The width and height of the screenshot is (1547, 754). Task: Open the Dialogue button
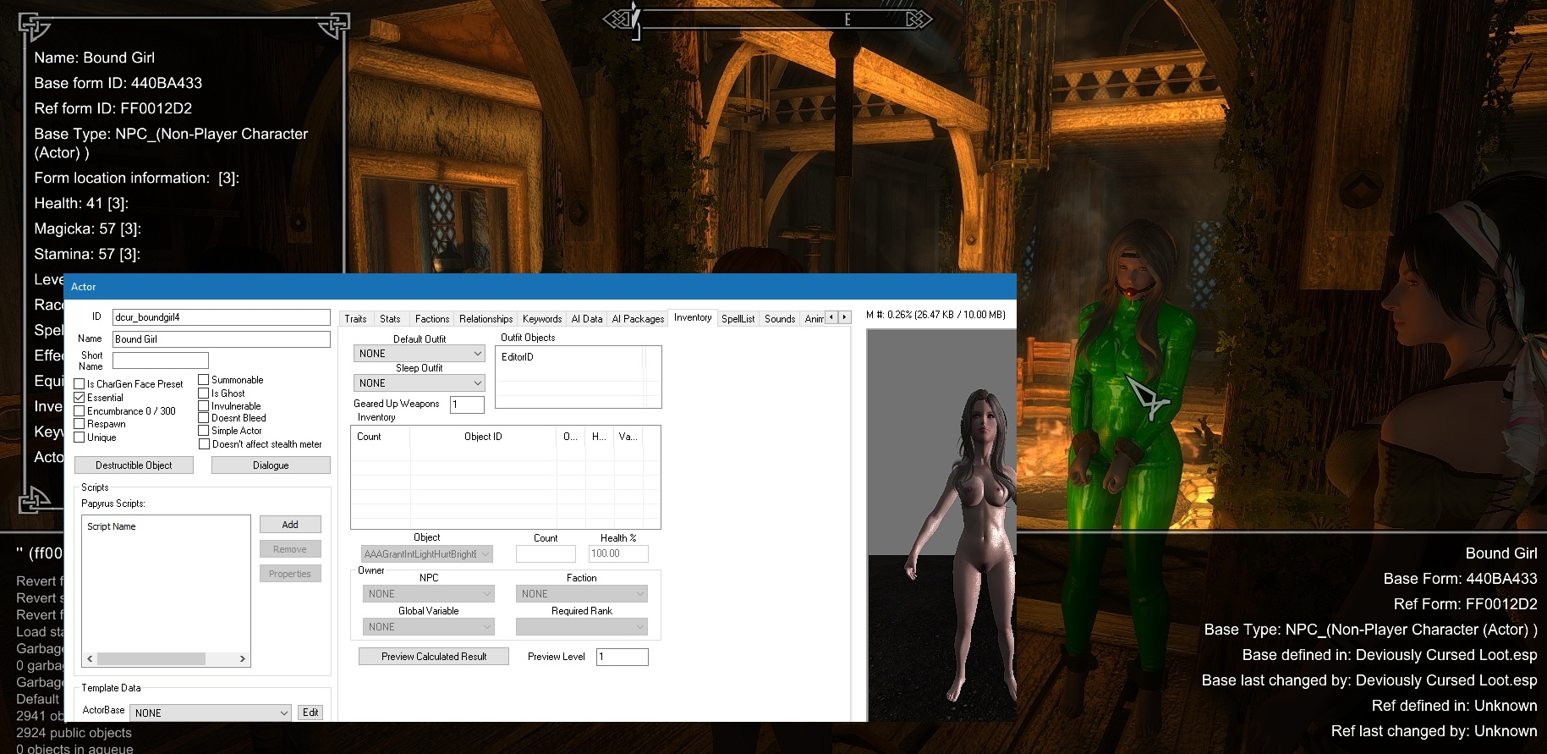click(271, 465)
